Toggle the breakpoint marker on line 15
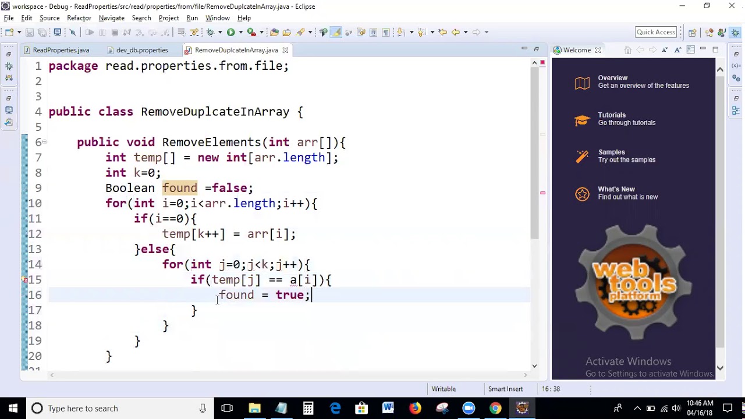Viewport: 745px width, 419px height. click(26, 280)
